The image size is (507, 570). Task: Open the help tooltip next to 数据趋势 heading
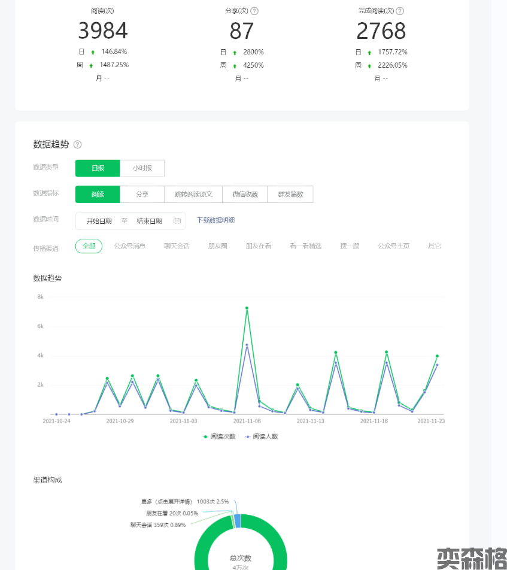click(x=77, y=144)
